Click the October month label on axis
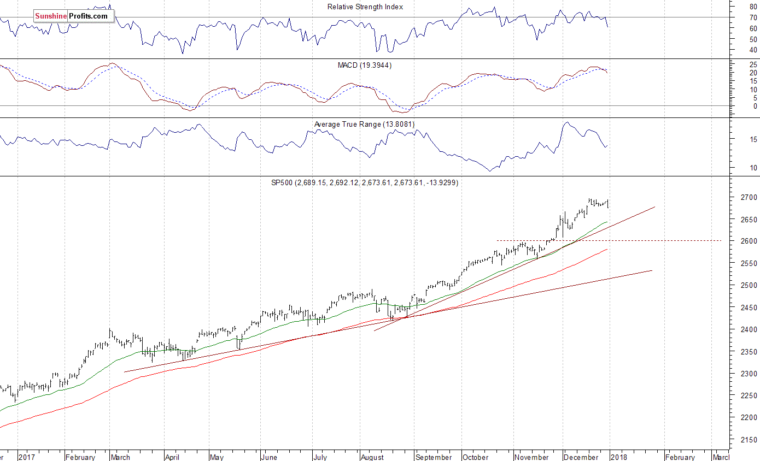This screenshot has width=760, height=461. [475, 457]
